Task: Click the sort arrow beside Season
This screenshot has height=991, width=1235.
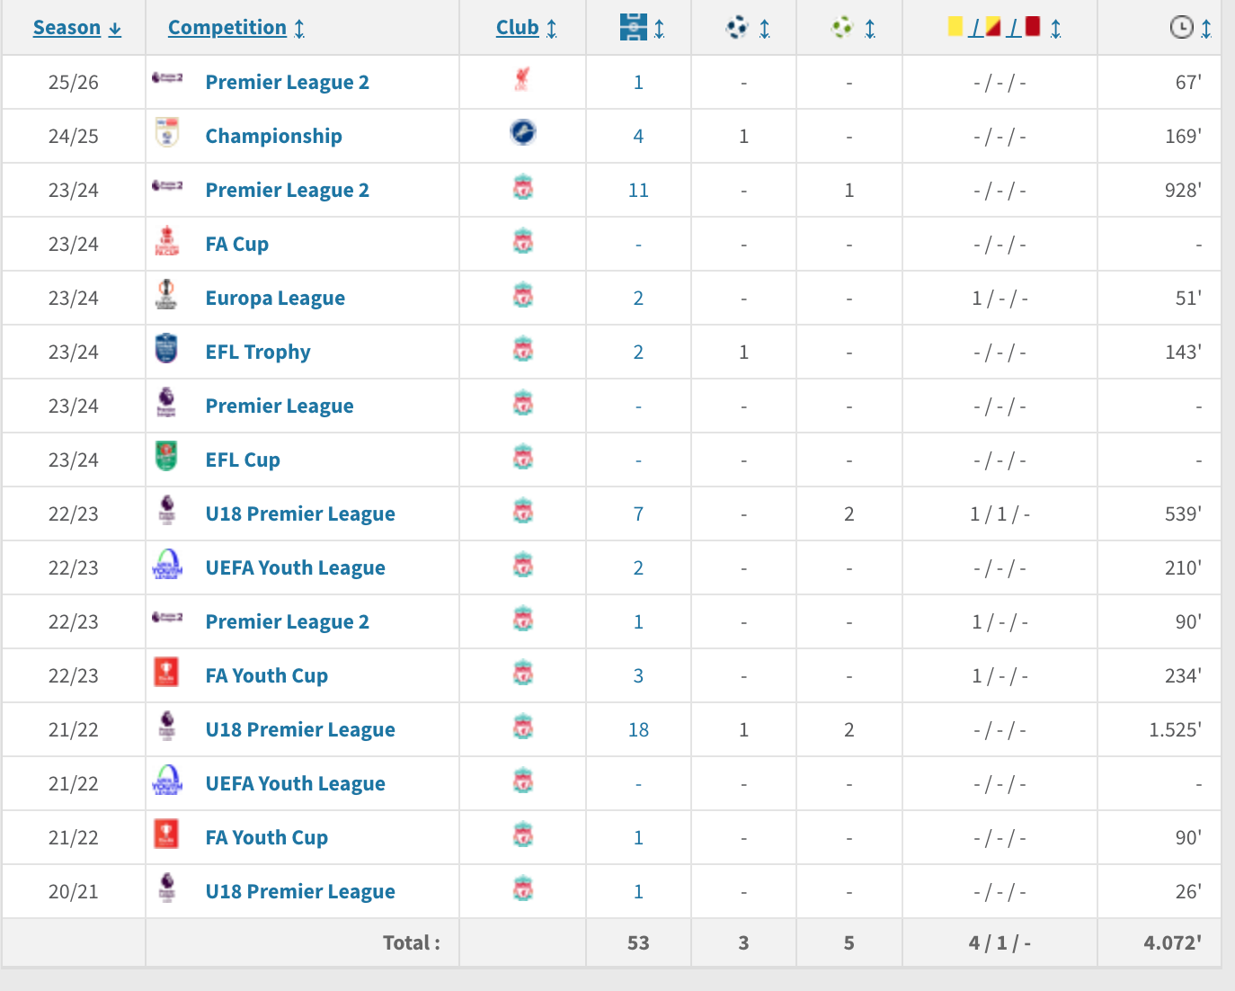Action: click(115, 29)
